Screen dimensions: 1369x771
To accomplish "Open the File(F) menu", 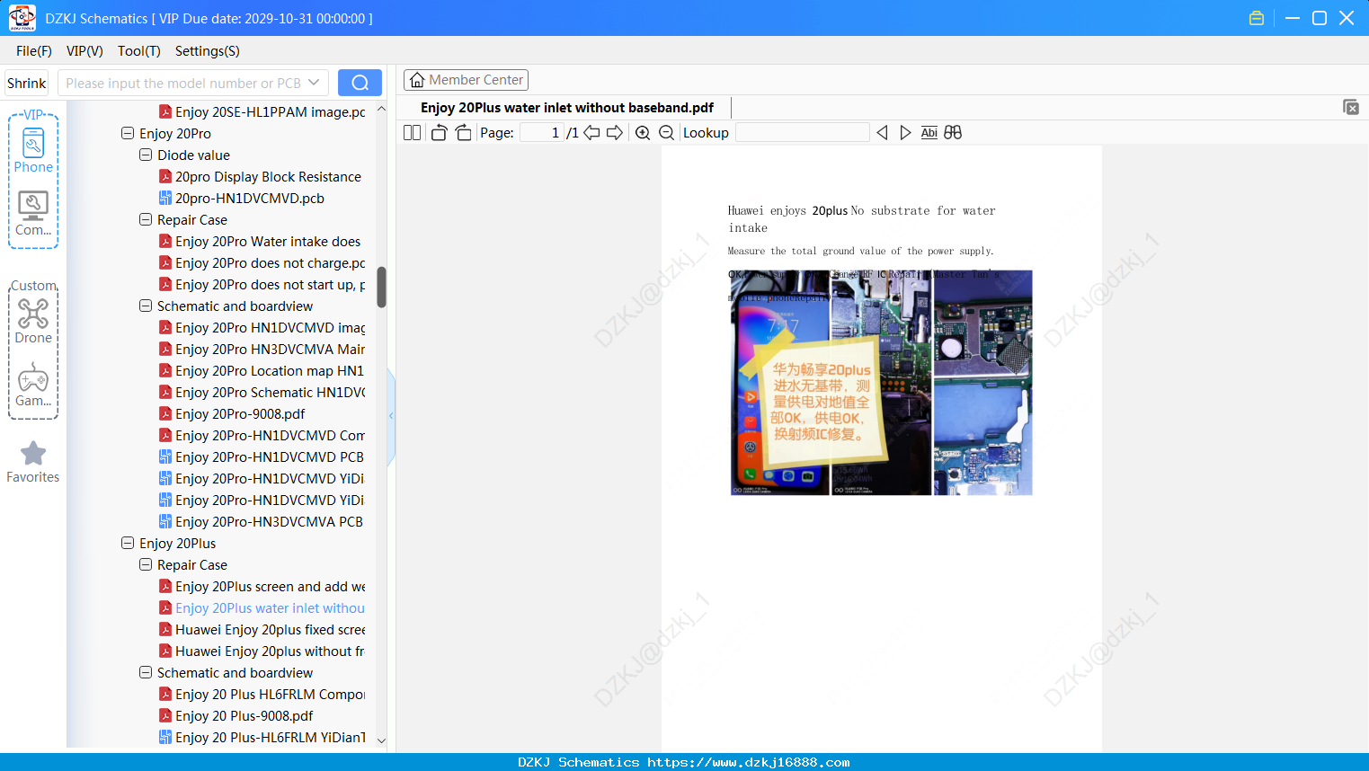I will point(33,51).
